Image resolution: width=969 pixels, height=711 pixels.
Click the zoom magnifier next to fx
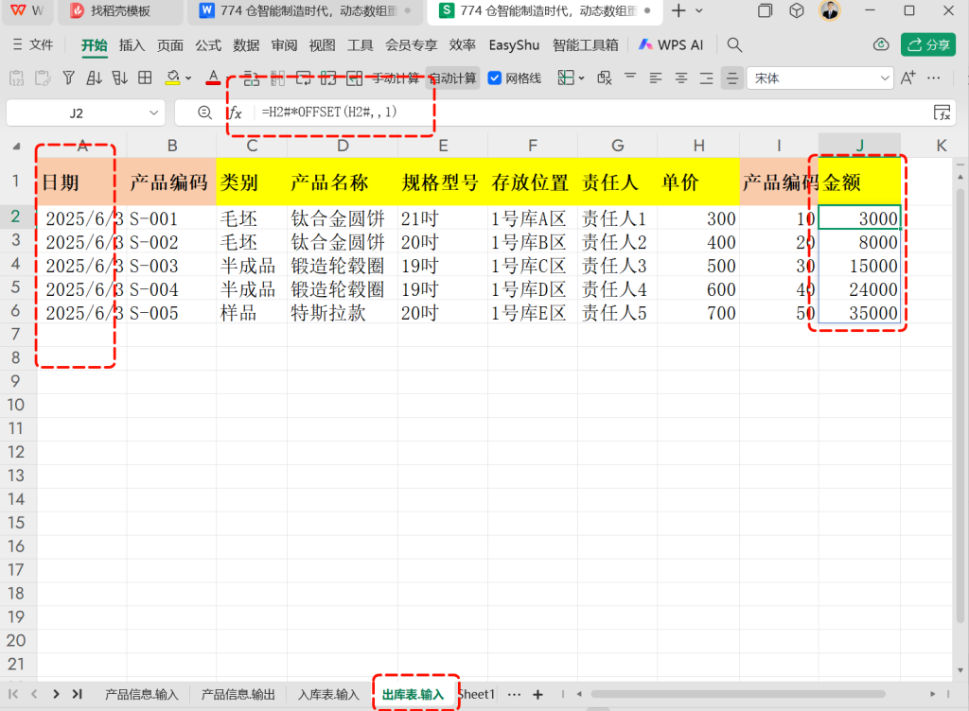[x=204, y=113]
